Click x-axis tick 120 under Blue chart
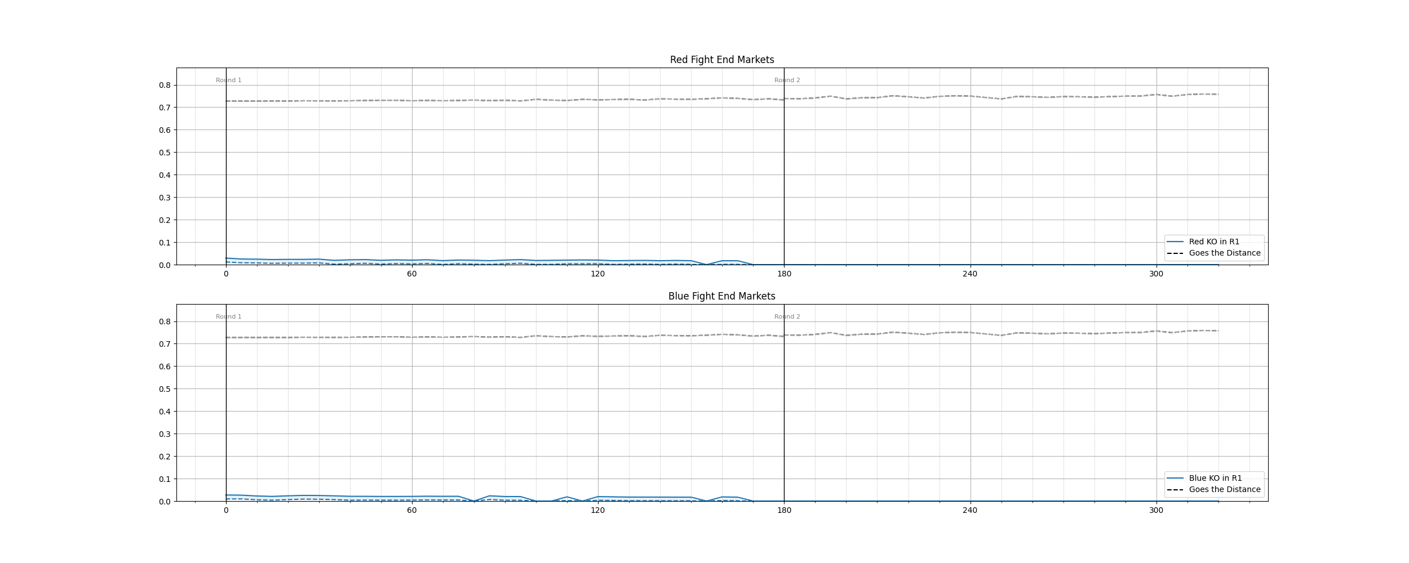This screenshot has width=1409, height=563. pos(598,511)
